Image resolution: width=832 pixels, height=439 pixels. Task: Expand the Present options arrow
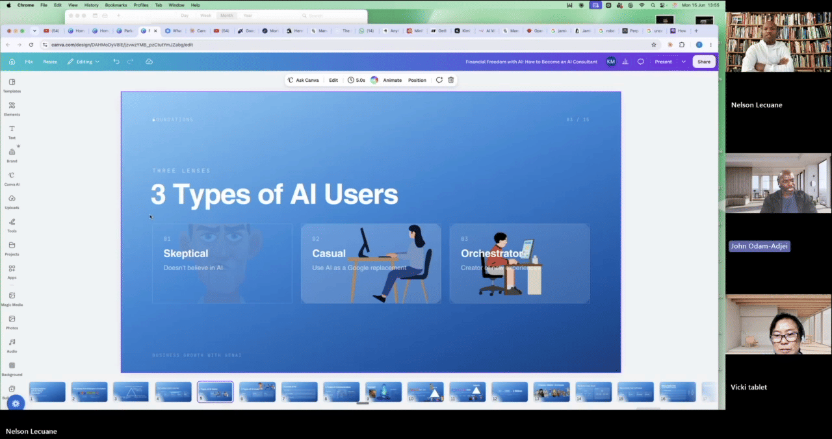(x=683, y=62)
